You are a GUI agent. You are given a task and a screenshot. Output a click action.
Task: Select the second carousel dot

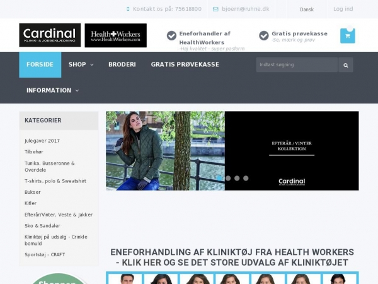pos(228,178)
